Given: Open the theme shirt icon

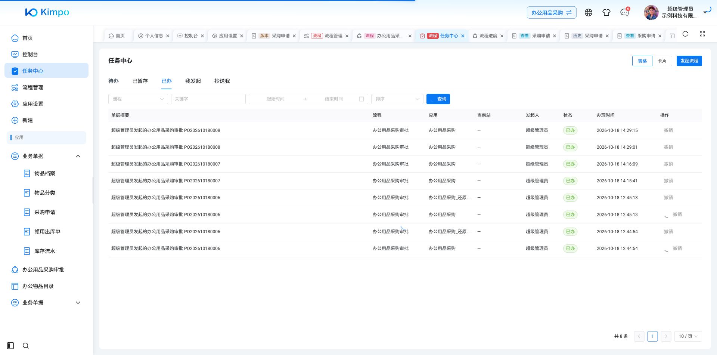Looking at the screenshot, I should pos(606,12).
